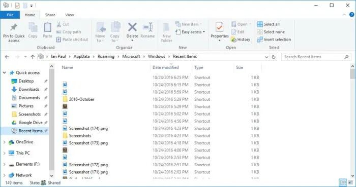
Task: Collapse the ribbon with the chevron
Action: [344, 15]
